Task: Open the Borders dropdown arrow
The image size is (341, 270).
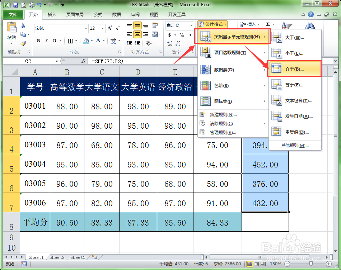Action: tap(76, 41)
